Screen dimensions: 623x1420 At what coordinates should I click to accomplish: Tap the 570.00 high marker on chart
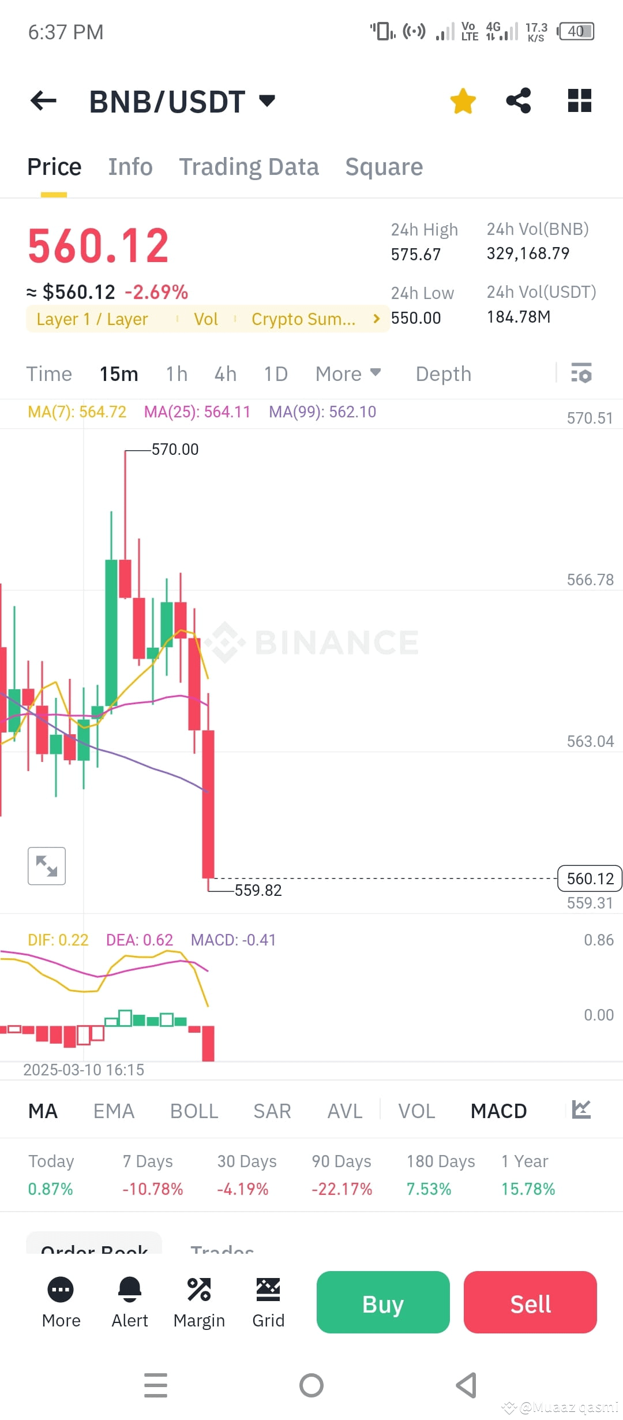175,449
